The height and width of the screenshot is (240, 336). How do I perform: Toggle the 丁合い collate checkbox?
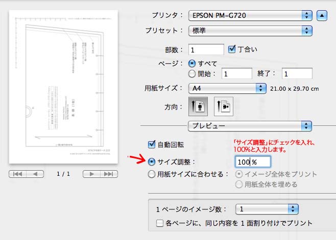click(232, 49)
